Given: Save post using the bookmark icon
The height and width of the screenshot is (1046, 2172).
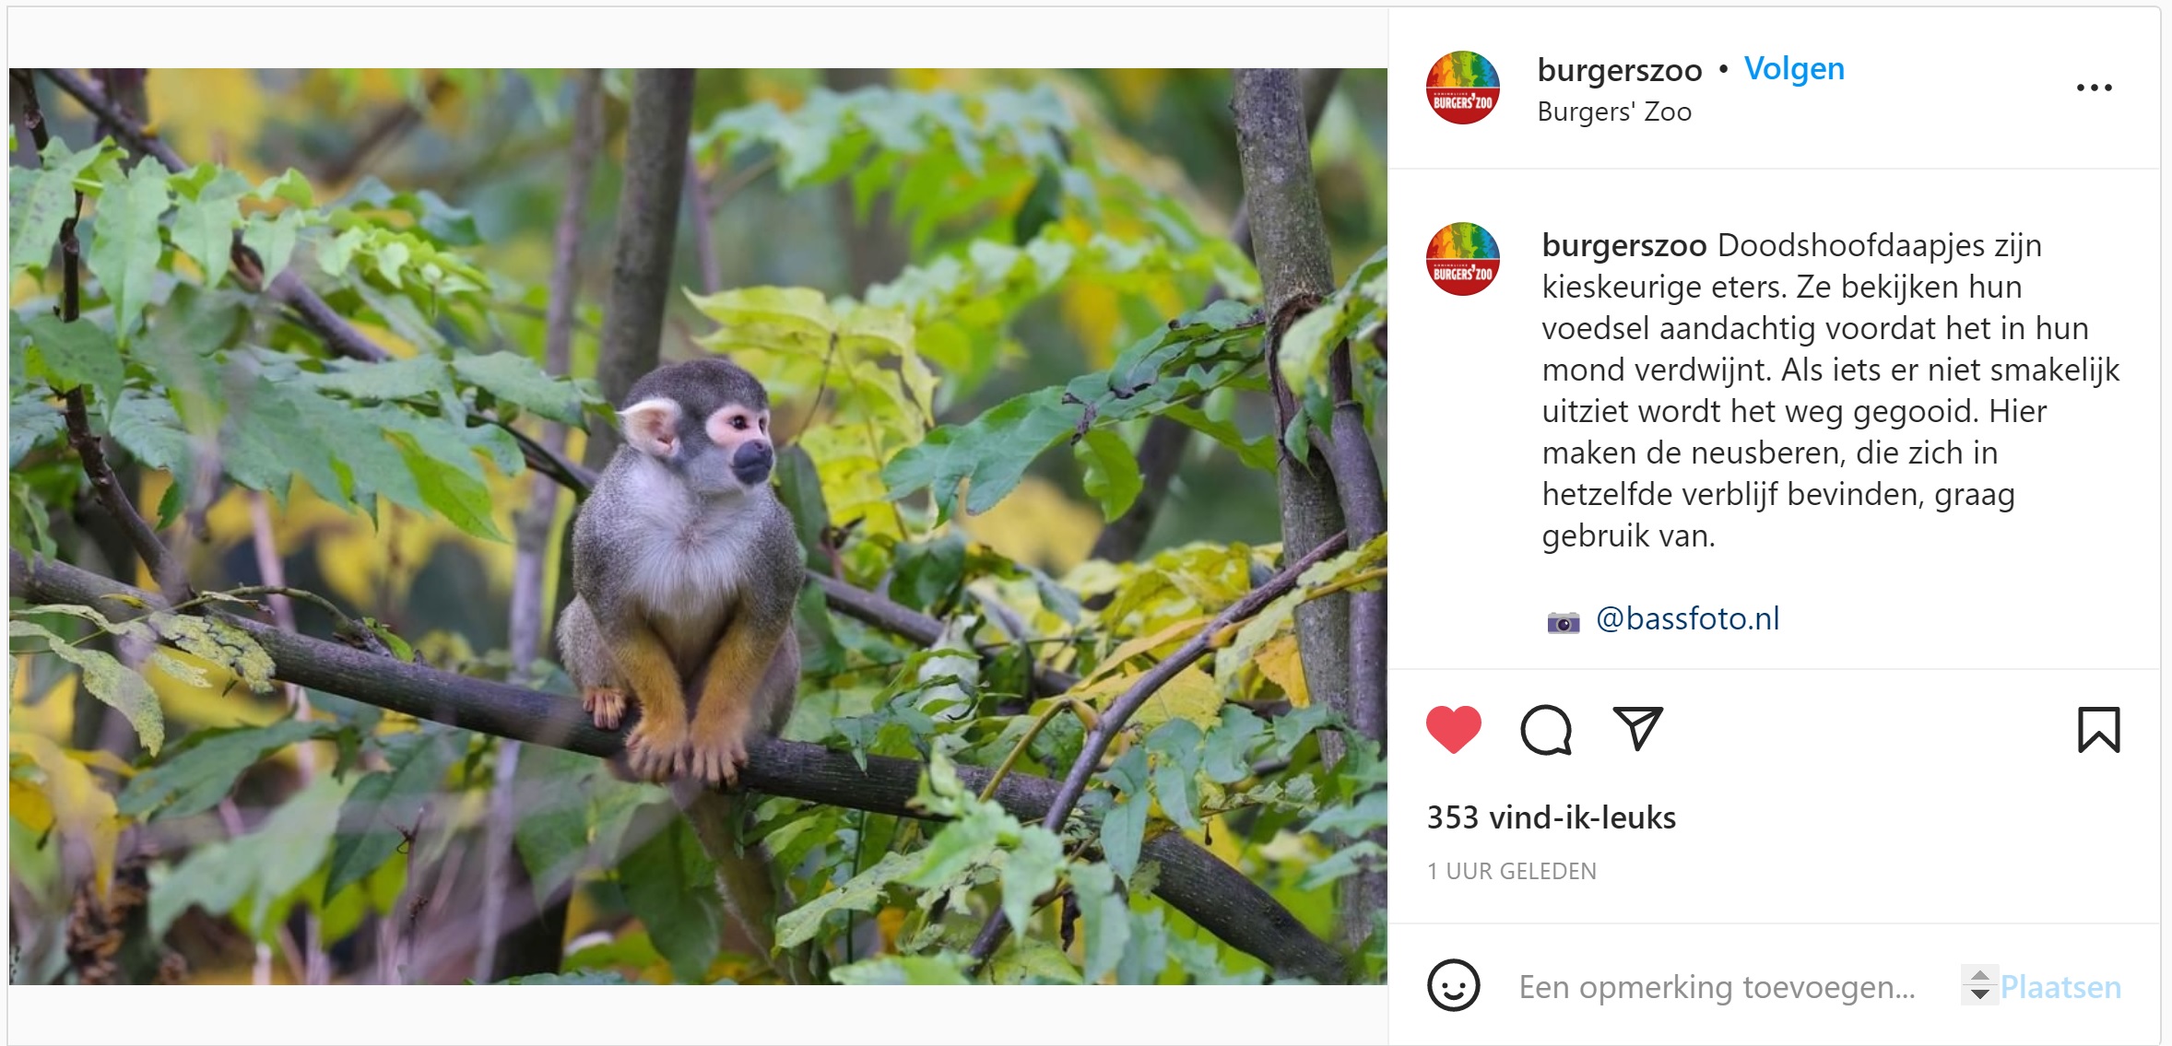Looking at the screenshot, I should point(2098,730).
